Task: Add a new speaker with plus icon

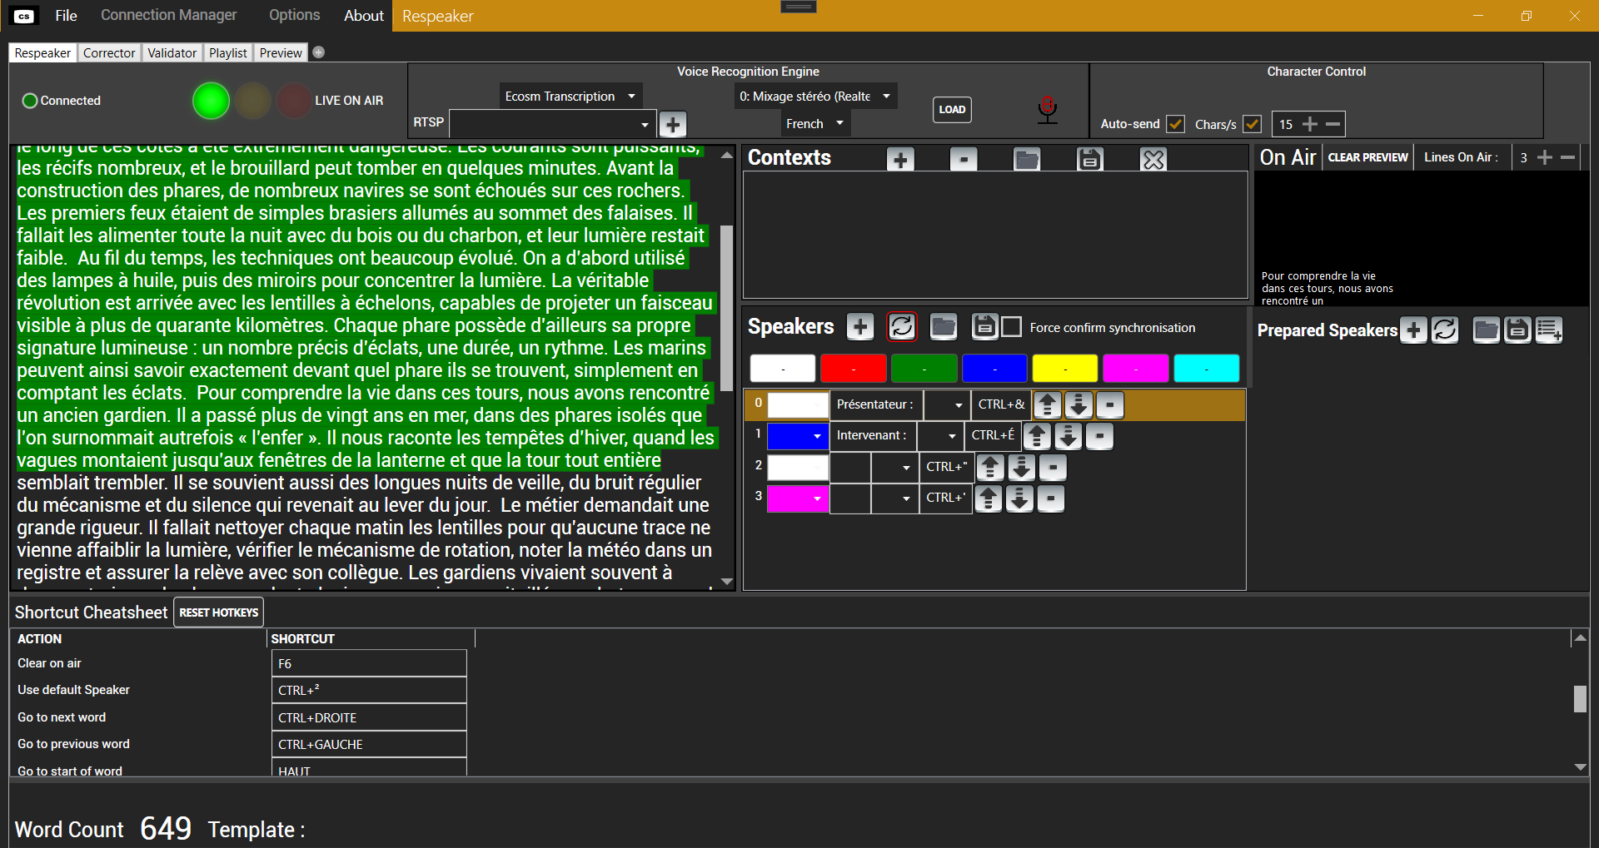Action: pos(860,327)
